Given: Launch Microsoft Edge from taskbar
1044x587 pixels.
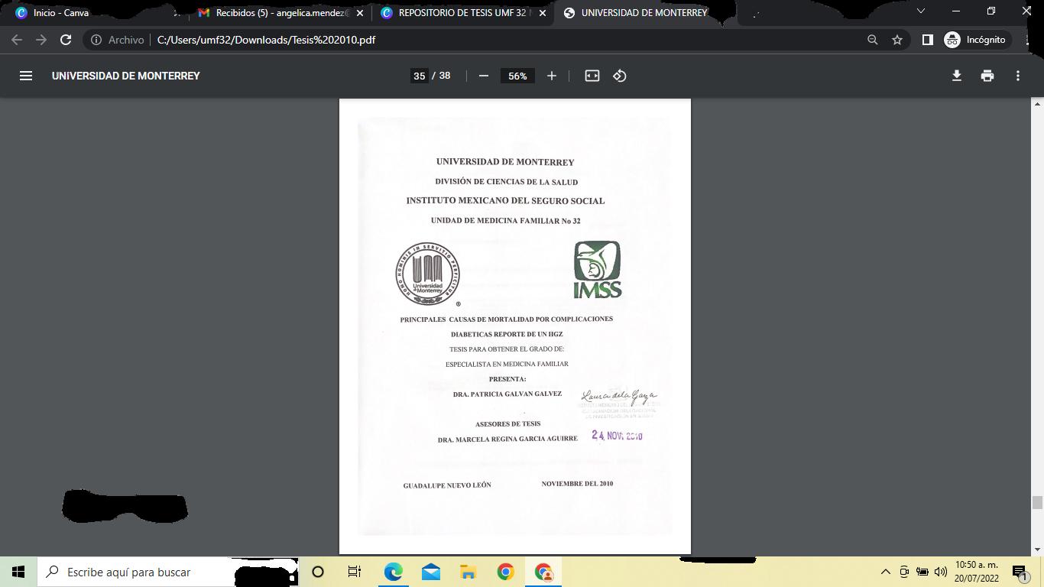Looking at the screenshot, I should point(393,572).
